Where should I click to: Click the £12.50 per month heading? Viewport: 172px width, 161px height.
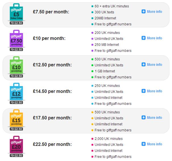tap(52, 65)
